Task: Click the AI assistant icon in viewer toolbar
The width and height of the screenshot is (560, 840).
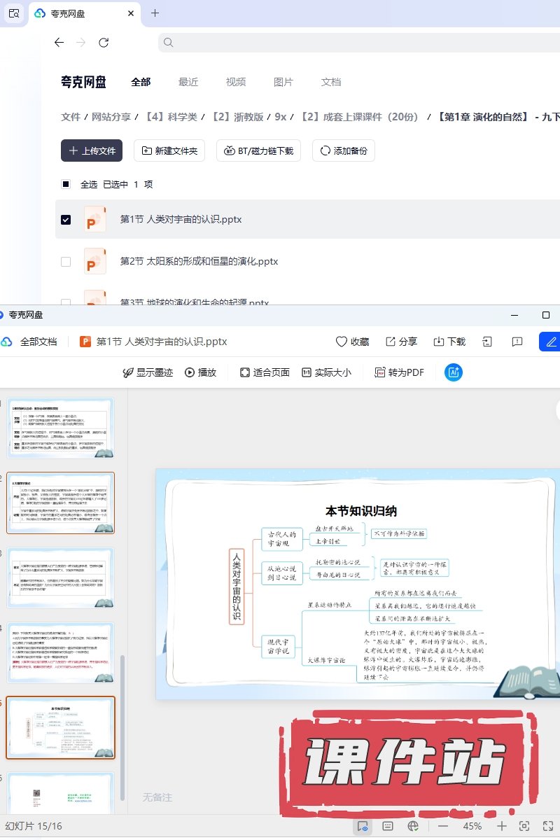Action: [x=454, y=372]
